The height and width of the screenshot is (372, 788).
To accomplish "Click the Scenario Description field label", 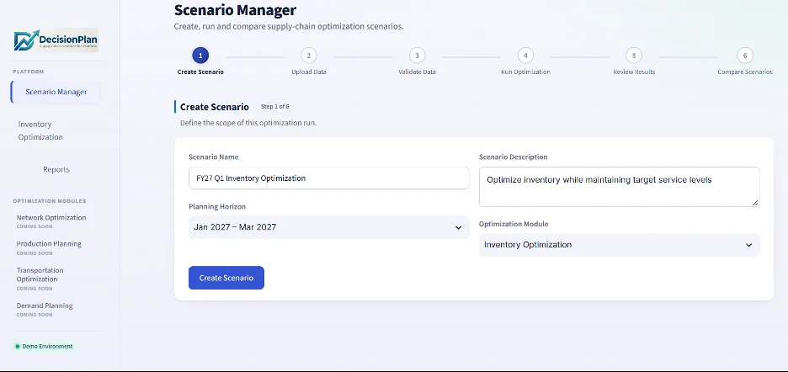I will 513,157.
